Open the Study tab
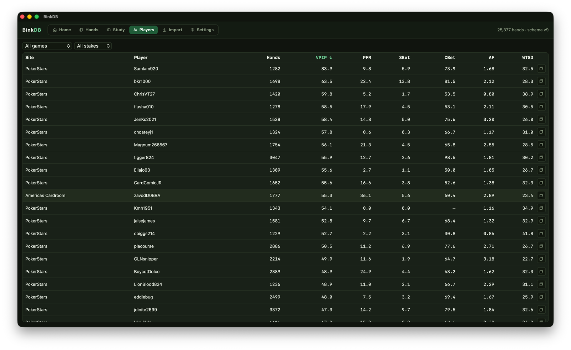The width and height of the screenshot is (571, 350). (116, 30)
